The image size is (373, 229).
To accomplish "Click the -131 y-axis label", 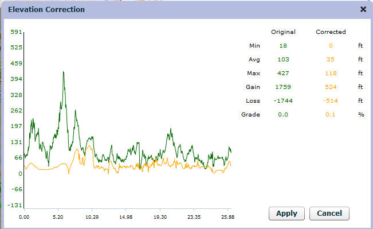I will coord(15,205).
